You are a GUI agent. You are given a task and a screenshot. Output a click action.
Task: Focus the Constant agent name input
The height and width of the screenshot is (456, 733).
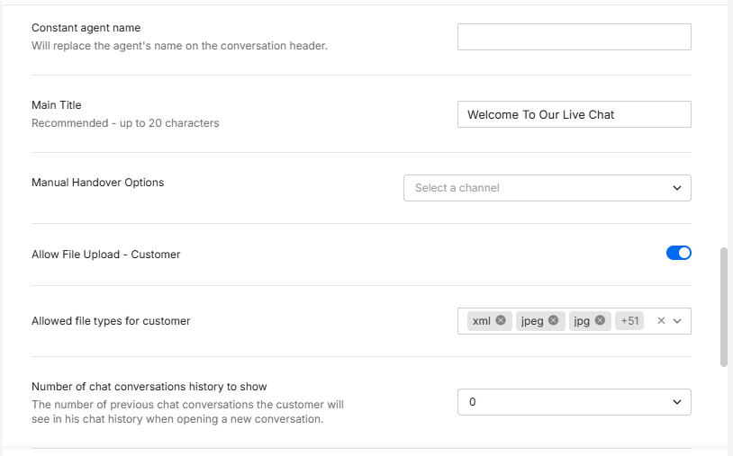(574, 37)
